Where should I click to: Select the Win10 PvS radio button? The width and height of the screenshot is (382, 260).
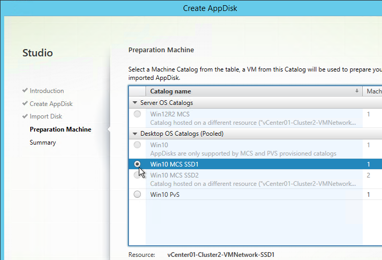137,194
